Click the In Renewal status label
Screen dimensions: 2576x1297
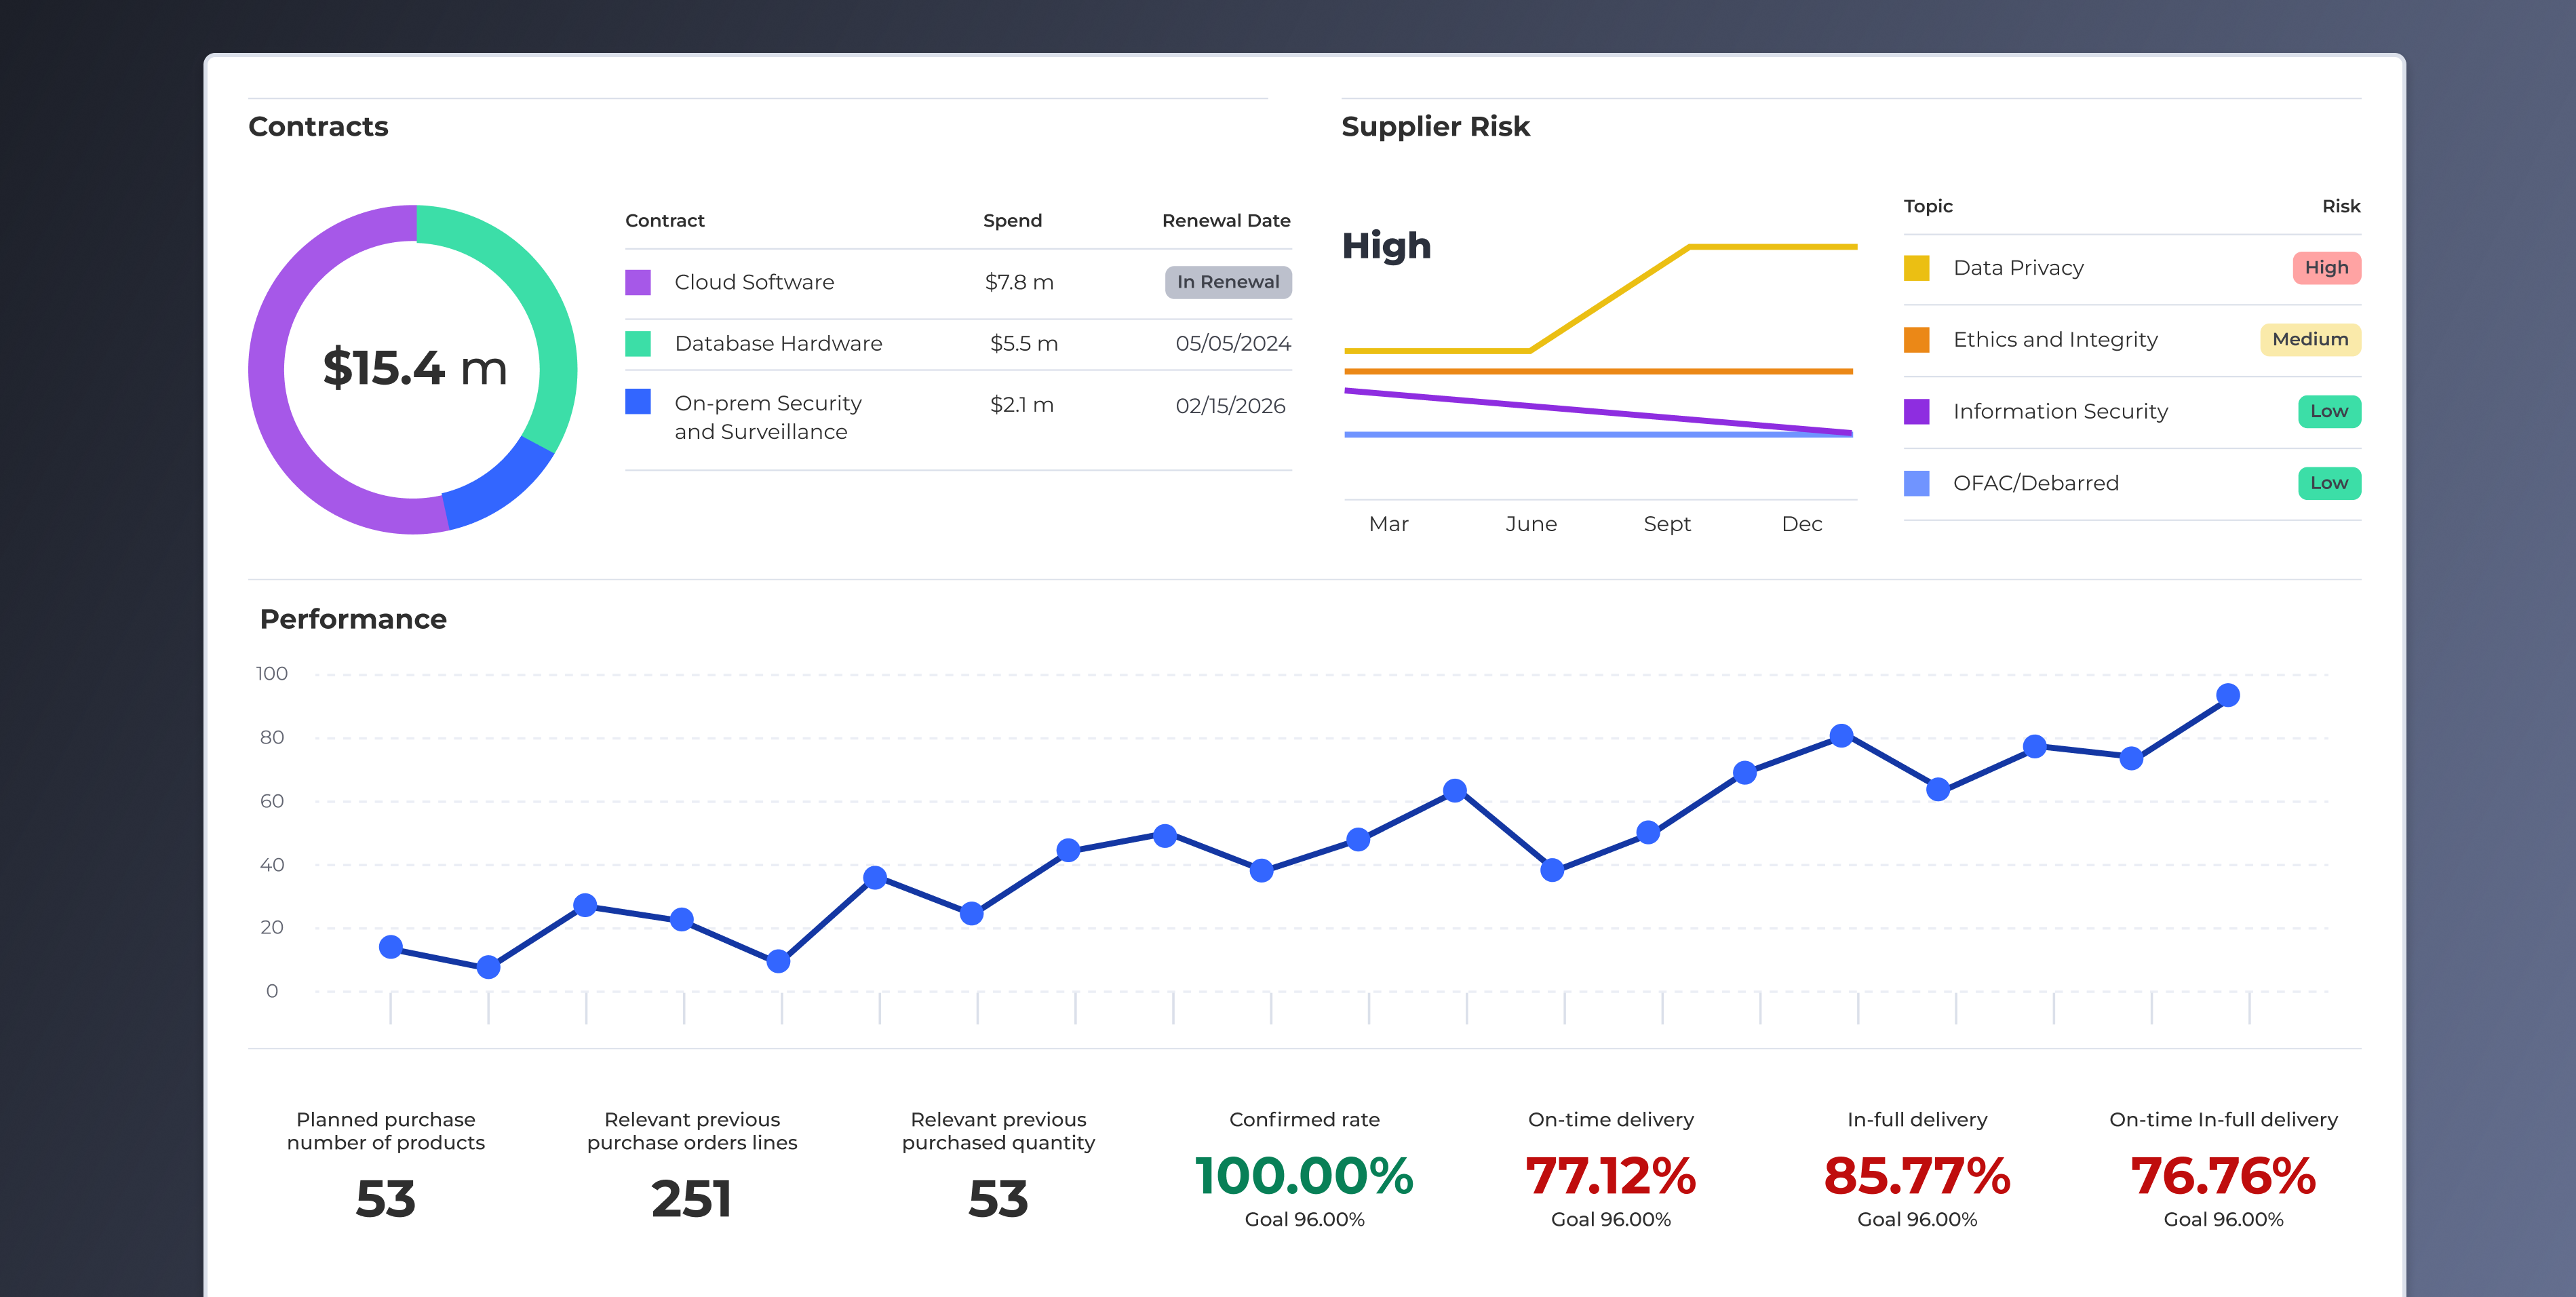click(x=1228, y=282)
